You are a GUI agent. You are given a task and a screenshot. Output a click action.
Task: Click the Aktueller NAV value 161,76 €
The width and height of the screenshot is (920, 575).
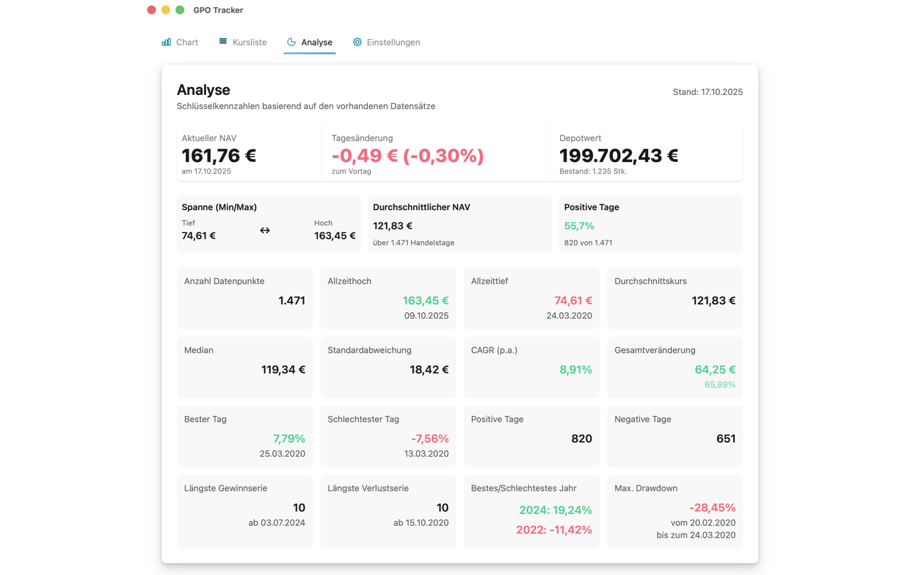tap(218, 156)
